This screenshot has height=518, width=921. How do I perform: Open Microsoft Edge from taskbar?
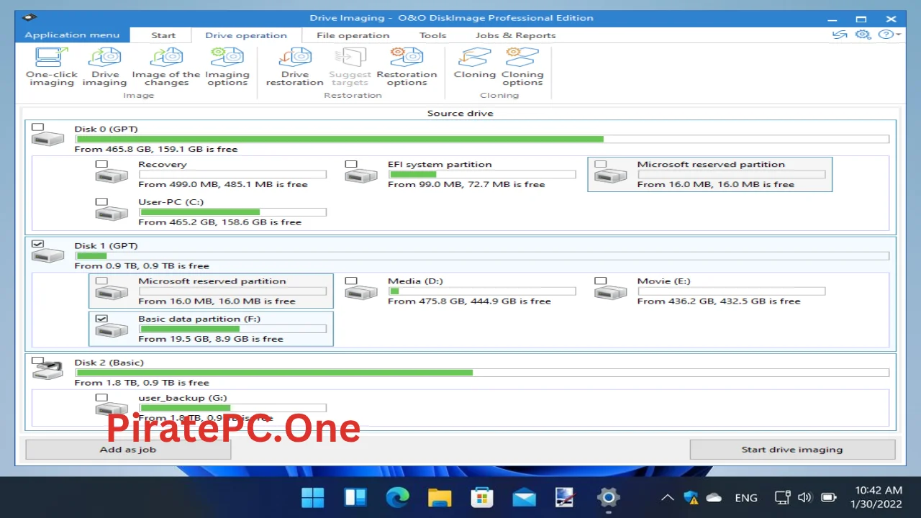click(x=397, y=497)
